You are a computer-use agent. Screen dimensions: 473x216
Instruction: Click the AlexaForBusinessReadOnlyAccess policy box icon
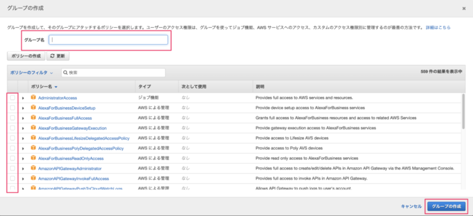(33, 158)
